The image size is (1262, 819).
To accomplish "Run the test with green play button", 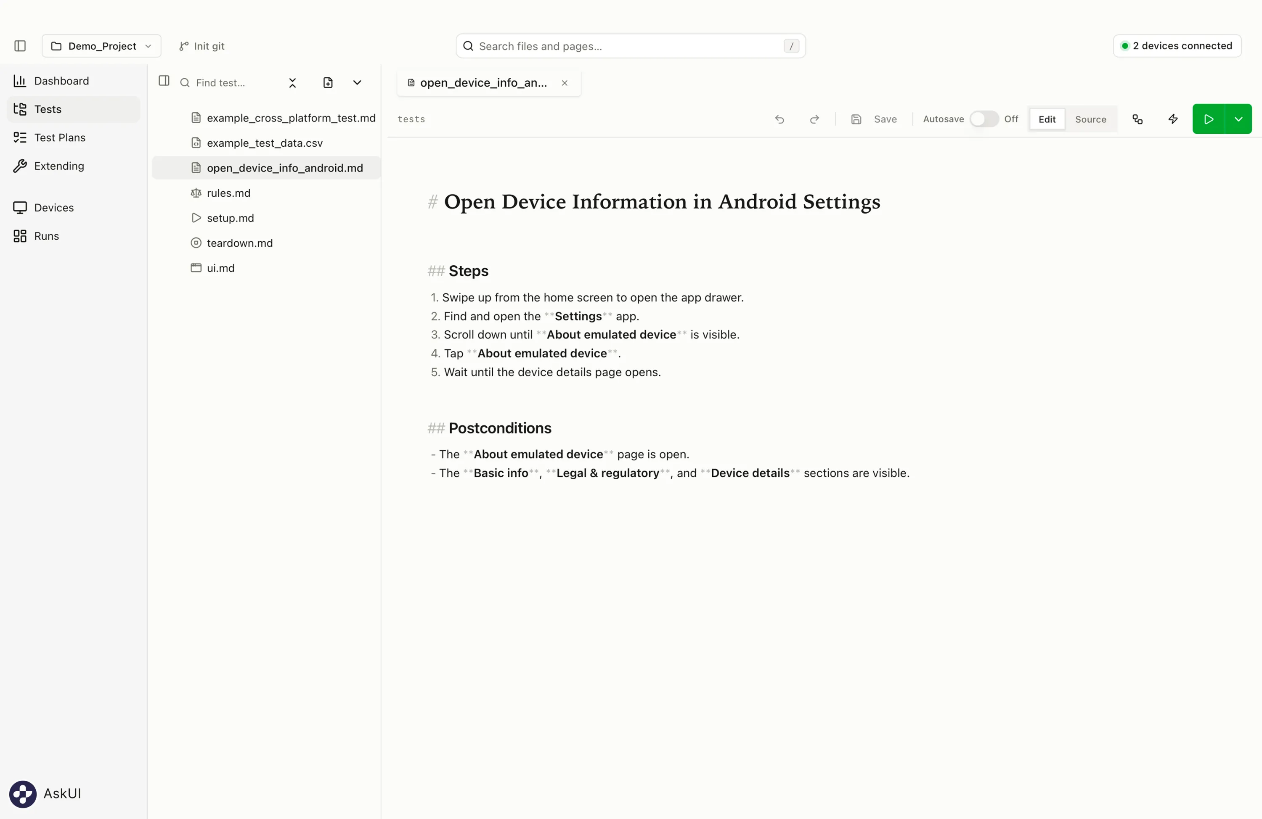I will (1209, 119).
